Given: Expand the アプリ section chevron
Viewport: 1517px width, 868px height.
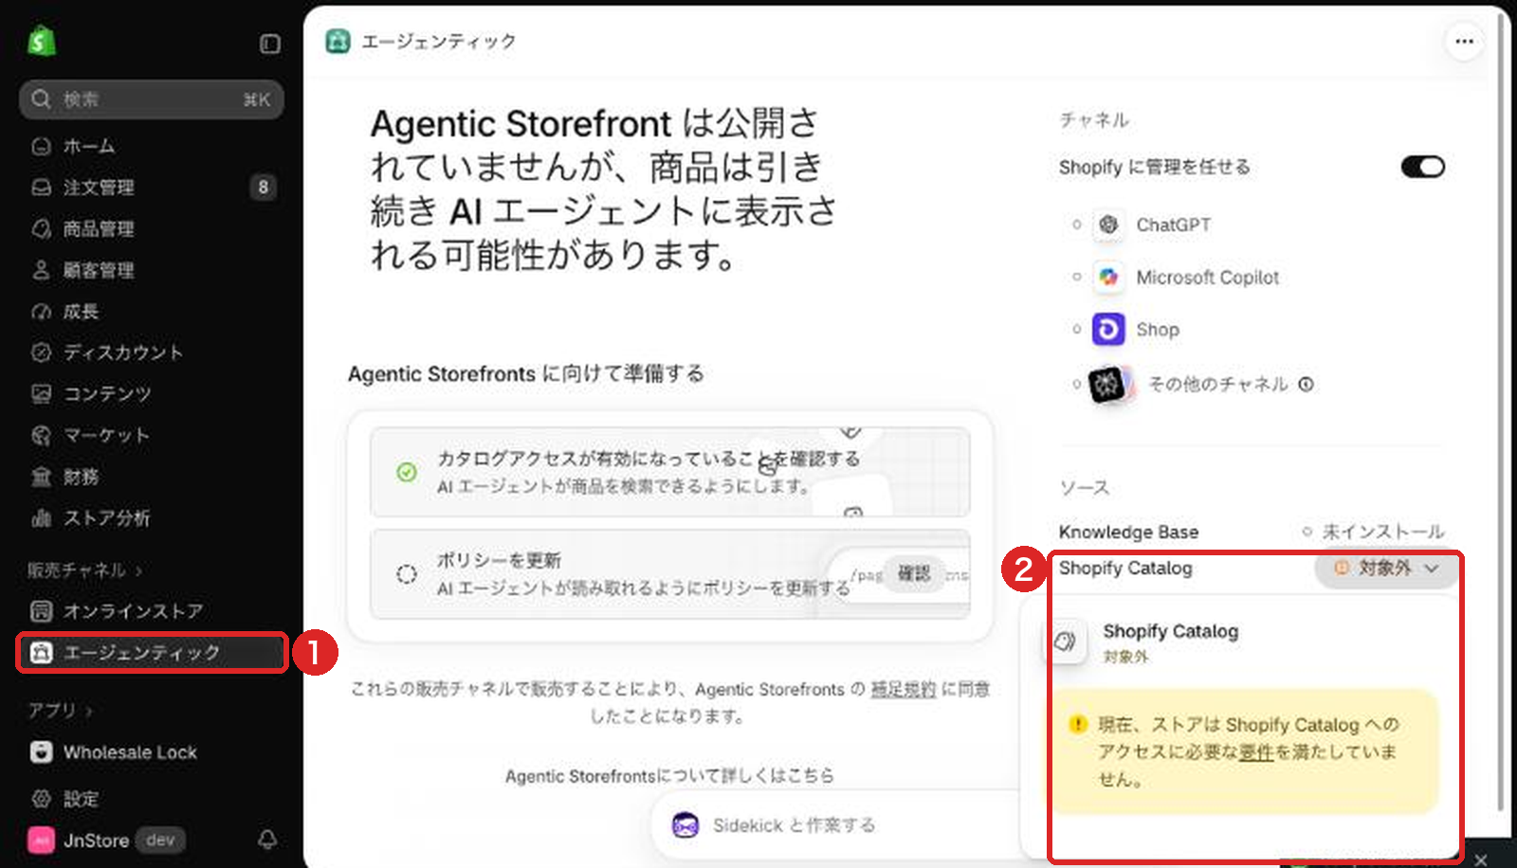Looking at the screenshot, I should point(89,711).
